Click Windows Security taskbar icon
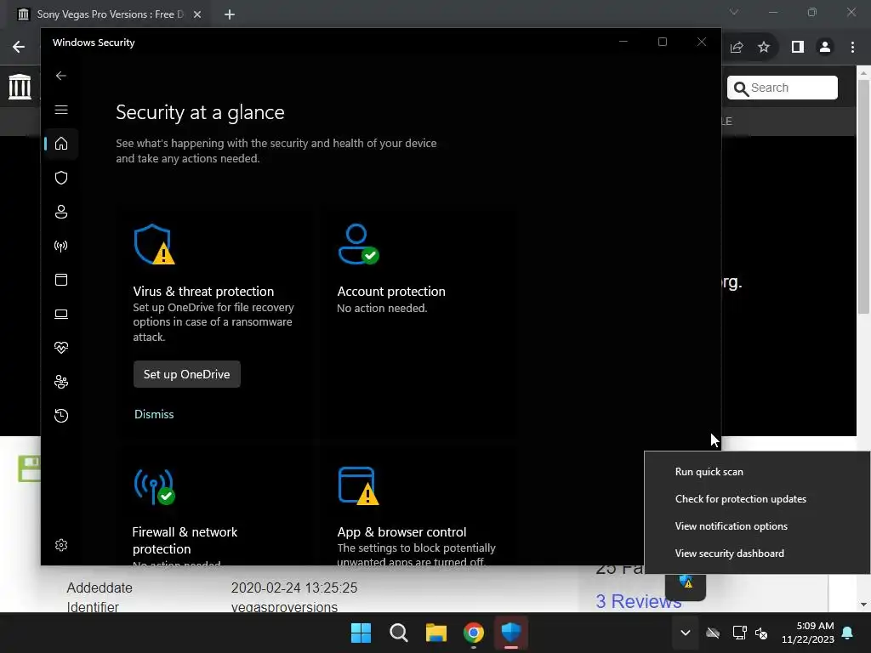 click(x=511, y=633)
